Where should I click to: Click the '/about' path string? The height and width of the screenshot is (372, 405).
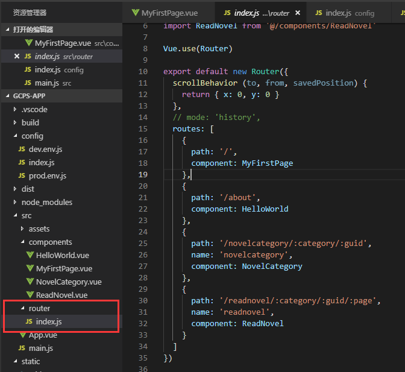237,198
